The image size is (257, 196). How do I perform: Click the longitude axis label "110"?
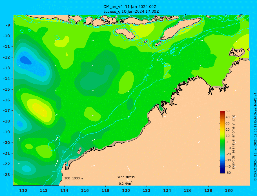(x=23, y=190)
